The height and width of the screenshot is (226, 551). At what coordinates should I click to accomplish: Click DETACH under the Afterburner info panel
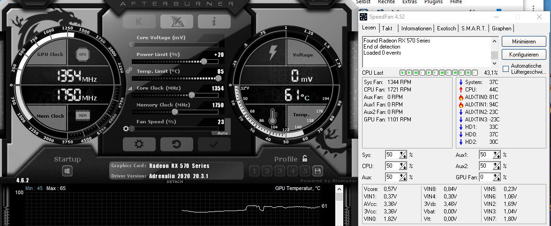tap(174, 182)
